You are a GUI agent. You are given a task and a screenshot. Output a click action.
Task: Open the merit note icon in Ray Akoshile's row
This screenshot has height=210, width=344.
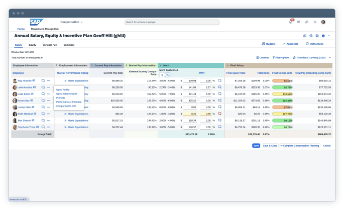pos(219,80)
